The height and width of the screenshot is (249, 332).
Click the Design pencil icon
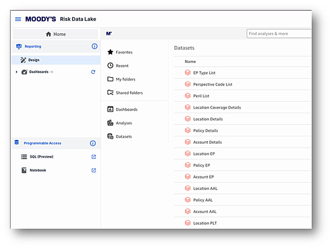(x=23, y=60)
